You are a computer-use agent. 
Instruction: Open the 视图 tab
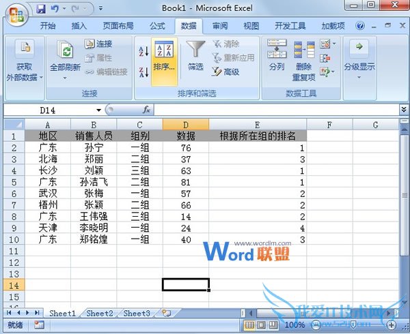tap(251, 26)
